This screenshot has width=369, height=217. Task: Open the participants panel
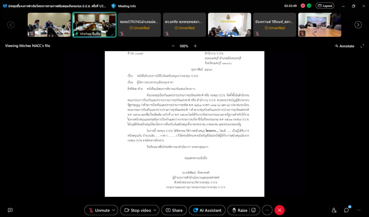tap(334, 210)
